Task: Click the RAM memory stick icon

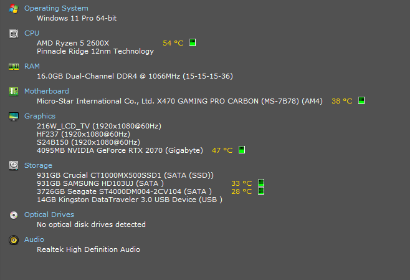Action: click(14, 67)
